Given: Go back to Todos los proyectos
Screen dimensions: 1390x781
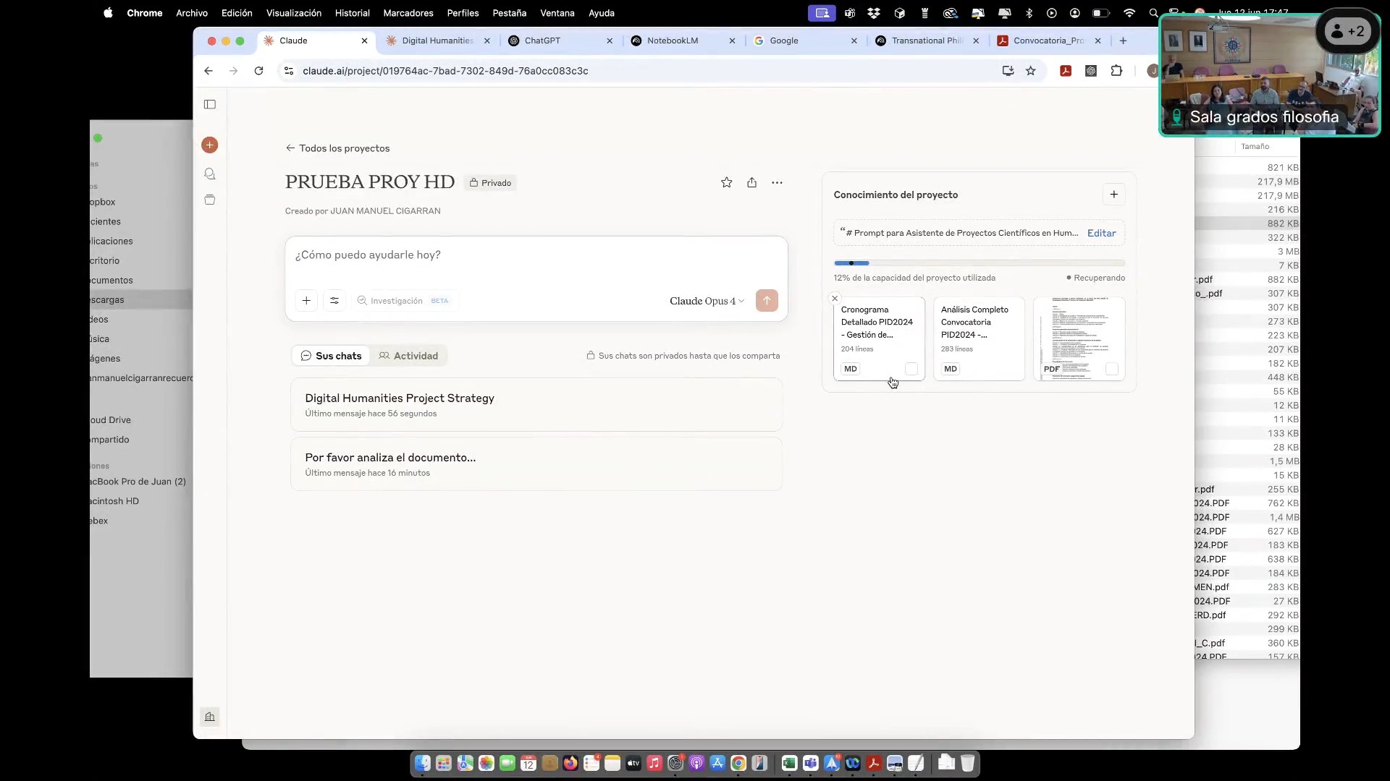Looking at the screenshot, I should click(x=337, y=148).
